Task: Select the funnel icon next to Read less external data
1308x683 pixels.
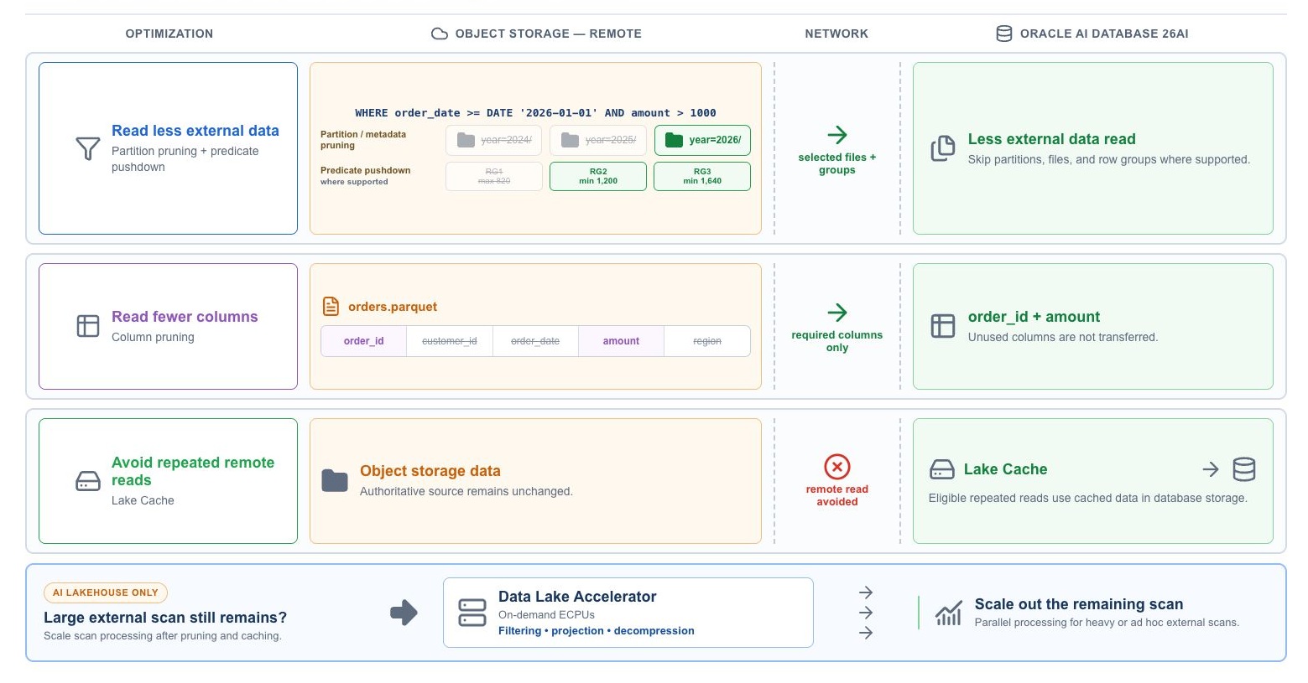Action: click(x=88, y=148)
